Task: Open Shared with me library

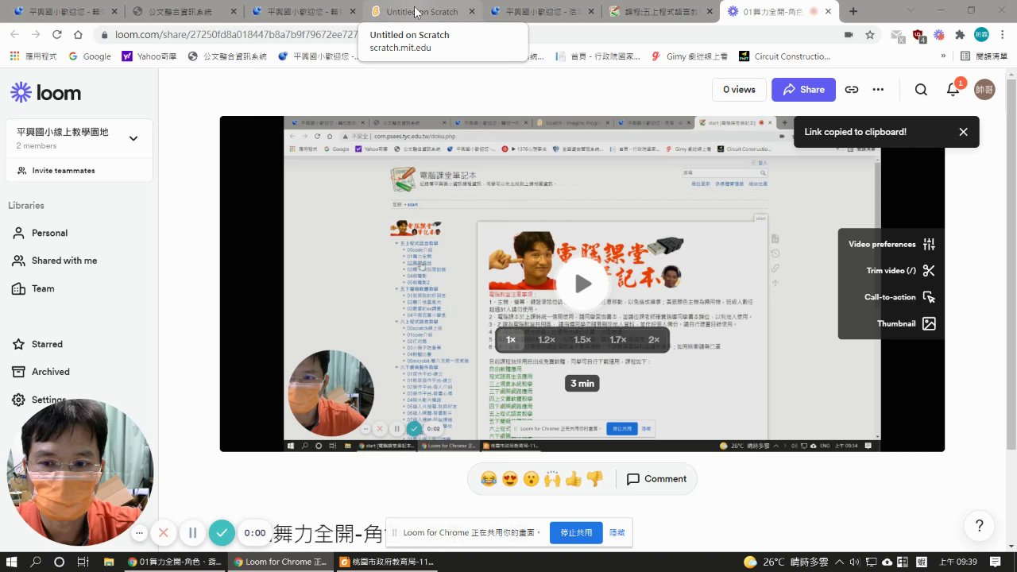Action: [64, 261]
